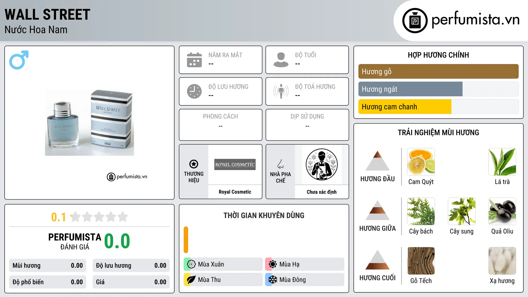This screenshot has height=297, width=528.
Task: Select the Quả Oliu note image
Action: pyautogui.click(x=502, y=211)
